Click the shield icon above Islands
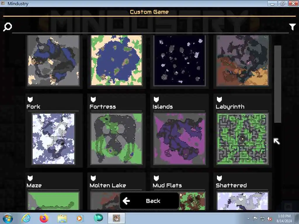The image size is (299, 224). tap(156, 99)
